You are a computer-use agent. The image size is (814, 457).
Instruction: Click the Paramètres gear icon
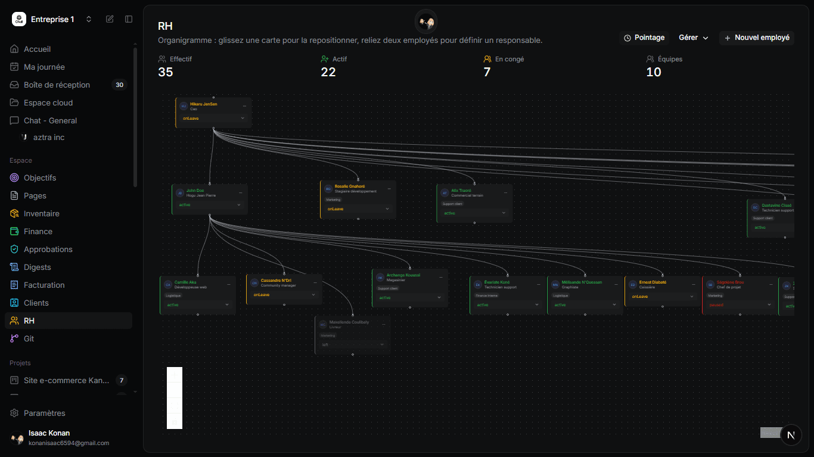click(14, 413)
